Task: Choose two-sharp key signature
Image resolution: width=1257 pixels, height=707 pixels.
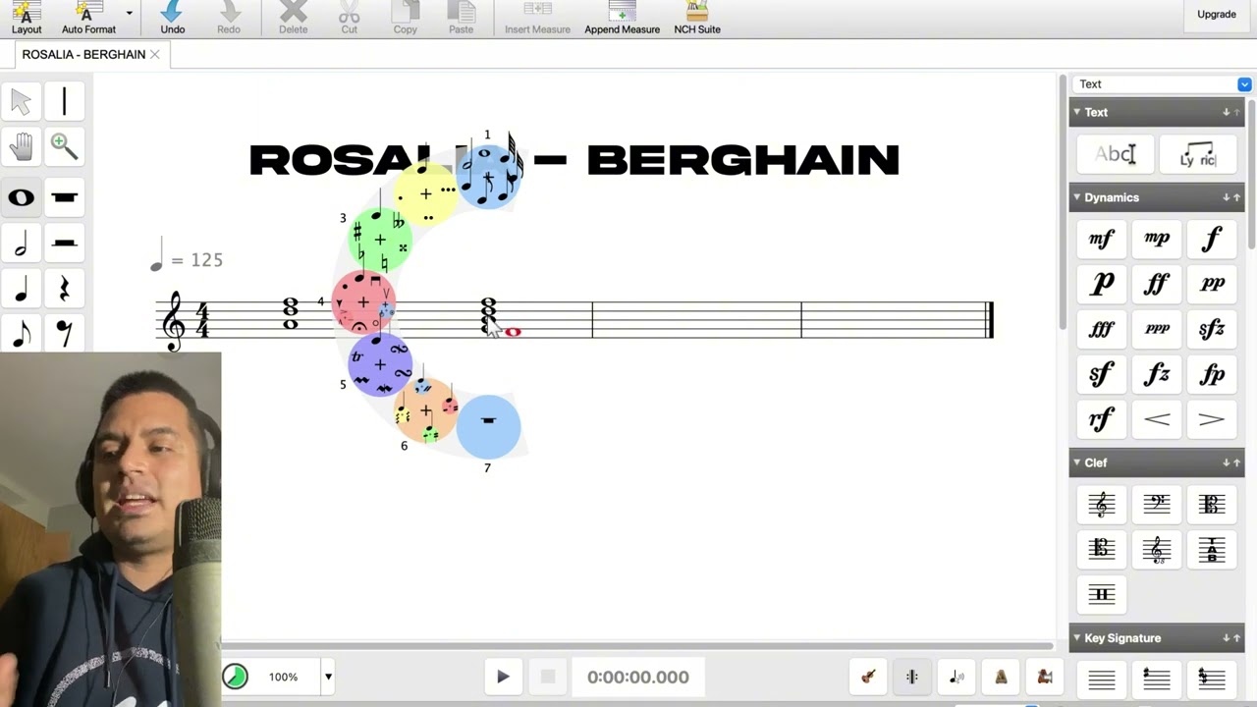Action: [1212, 679]
